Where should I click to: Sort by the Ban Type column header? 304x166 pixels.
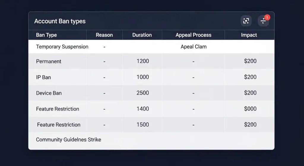click(x=46, y=35)
